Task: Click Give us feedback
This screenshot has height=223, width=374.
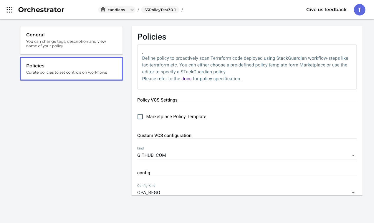Action: [326, 10]
